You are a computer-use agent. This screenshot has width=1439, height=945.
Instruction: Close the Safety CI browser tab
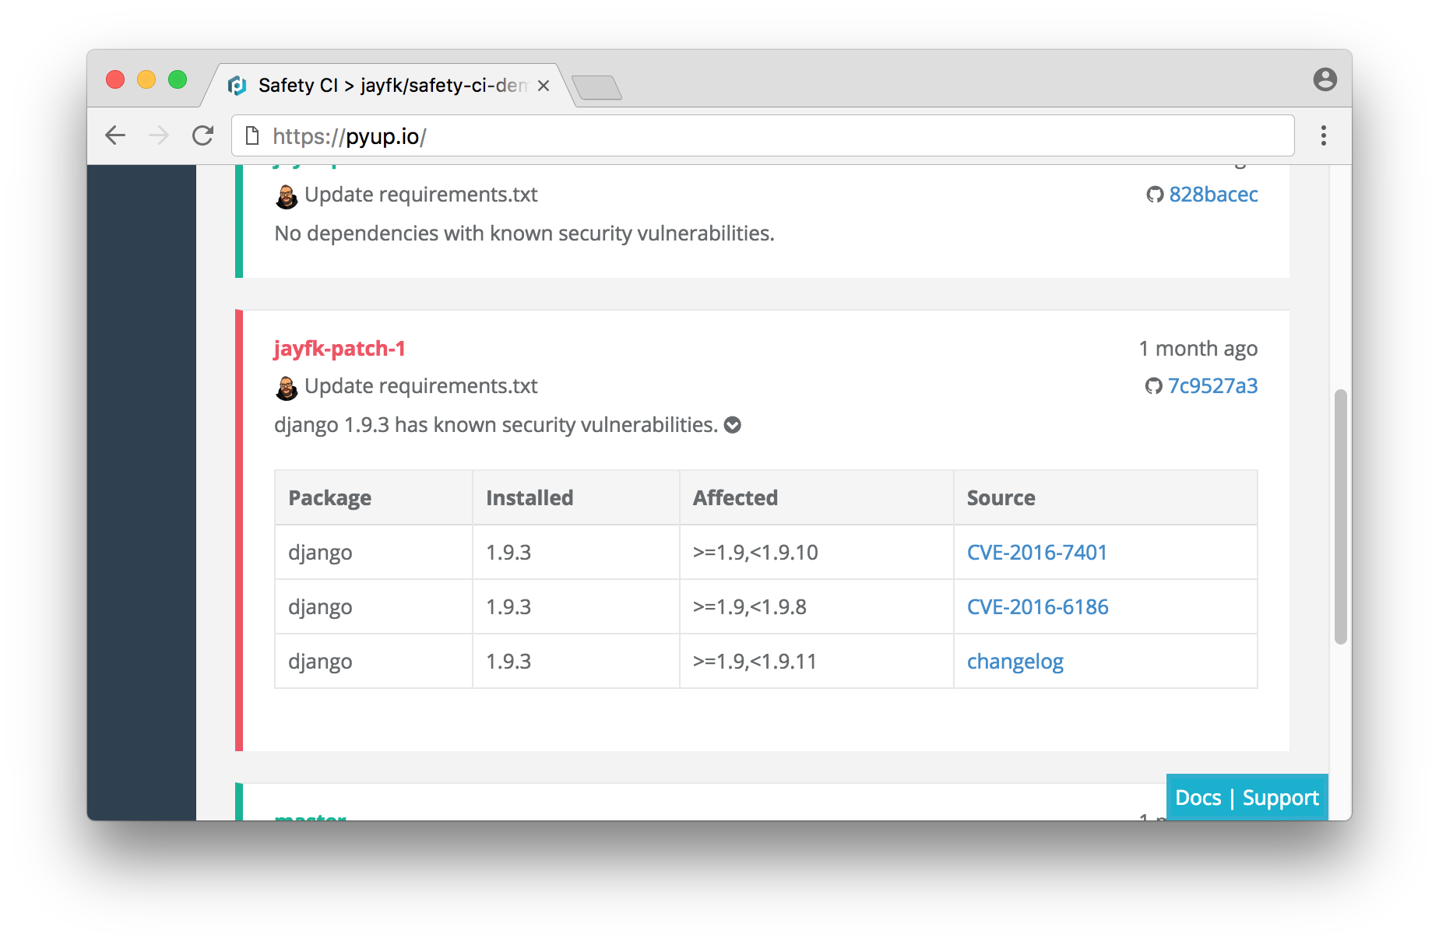544,86
